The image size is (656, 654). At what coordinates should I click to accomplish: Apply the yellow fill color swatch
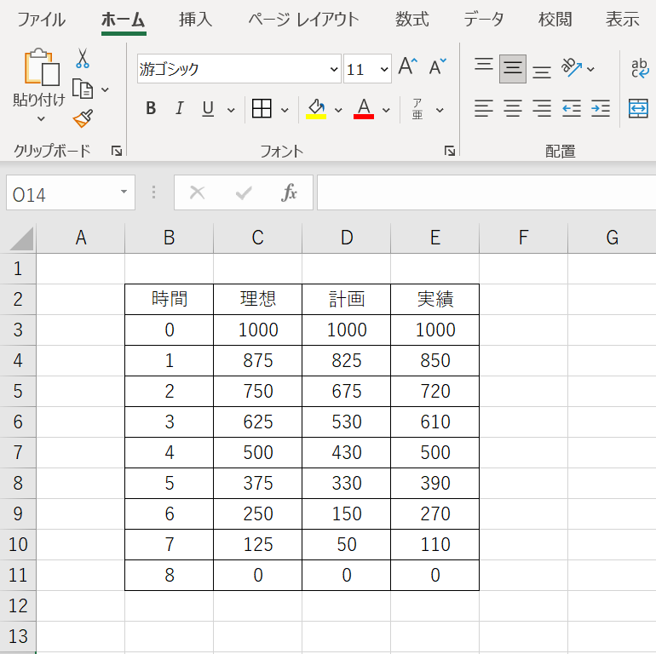pyautogui.click(x=316, y=109)
